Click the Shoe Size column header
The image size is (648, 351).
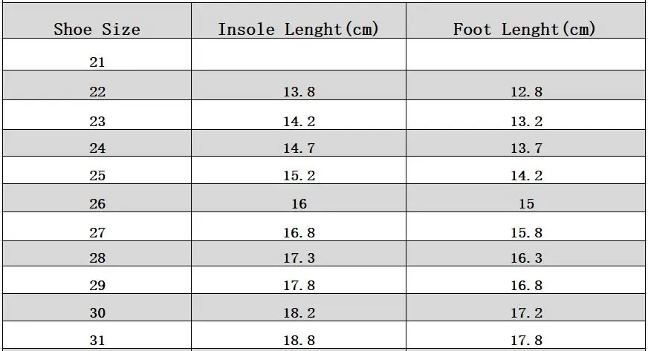[x=97, y=30]
